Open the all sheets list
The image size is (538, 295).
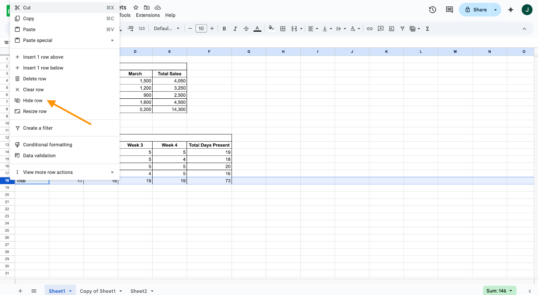[34, 291]
